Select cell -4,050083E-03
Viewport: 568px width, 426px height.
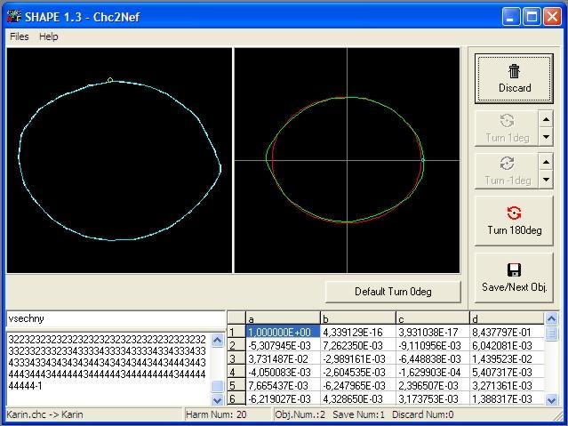(x=283, y=373)
